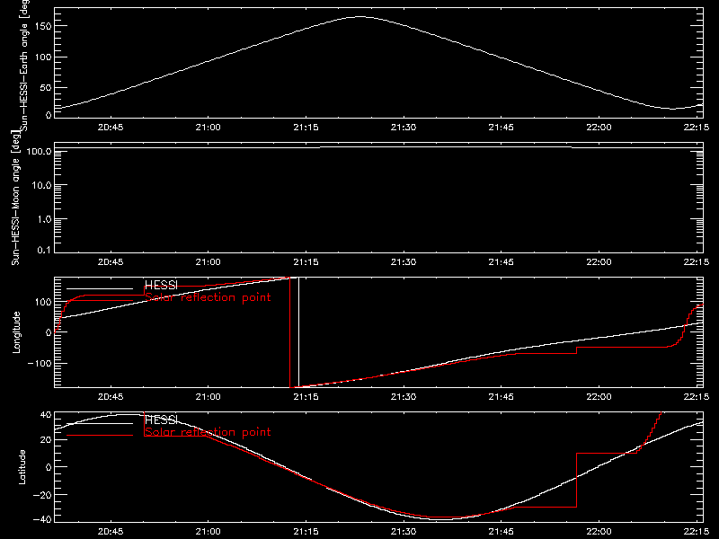The image size is (719, 539).
Task: Click the peak of the Earth angle curve
Action: tap(360, 17)
